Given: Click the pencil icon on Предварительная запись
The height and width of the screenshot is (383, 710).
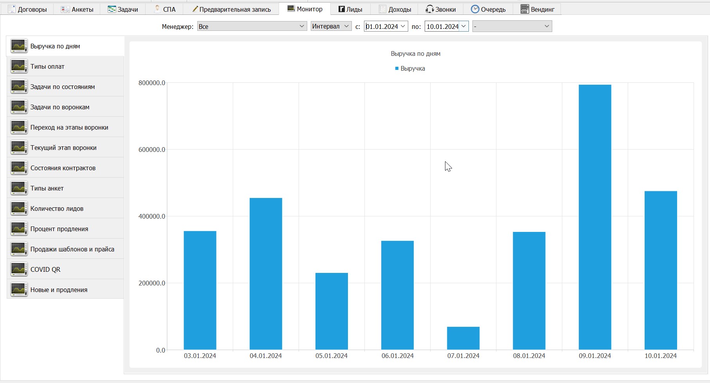Looking at the screenshot, I should tap(195, 9).
